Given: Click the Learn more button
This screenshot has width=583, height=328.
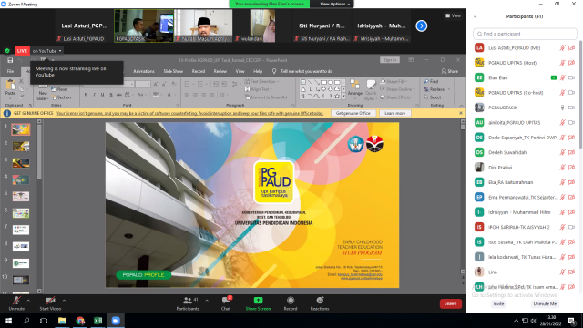Looking at the screenshot, I should [x=394, y=113].
